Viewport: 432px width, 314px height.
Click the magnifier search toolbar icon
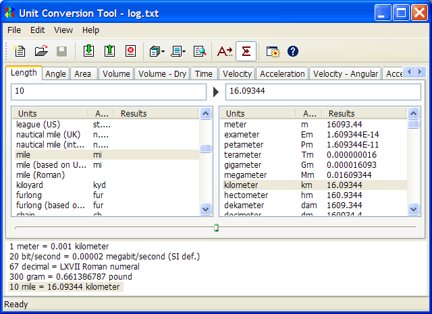pyautogui.click(x=199, y=51)
